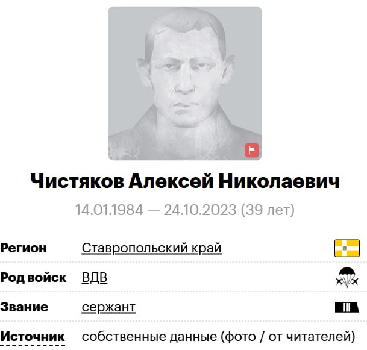The height and width of the screenshot is (350, 367).
Task: Click the word фото in the source text
Action: point(240,337)
